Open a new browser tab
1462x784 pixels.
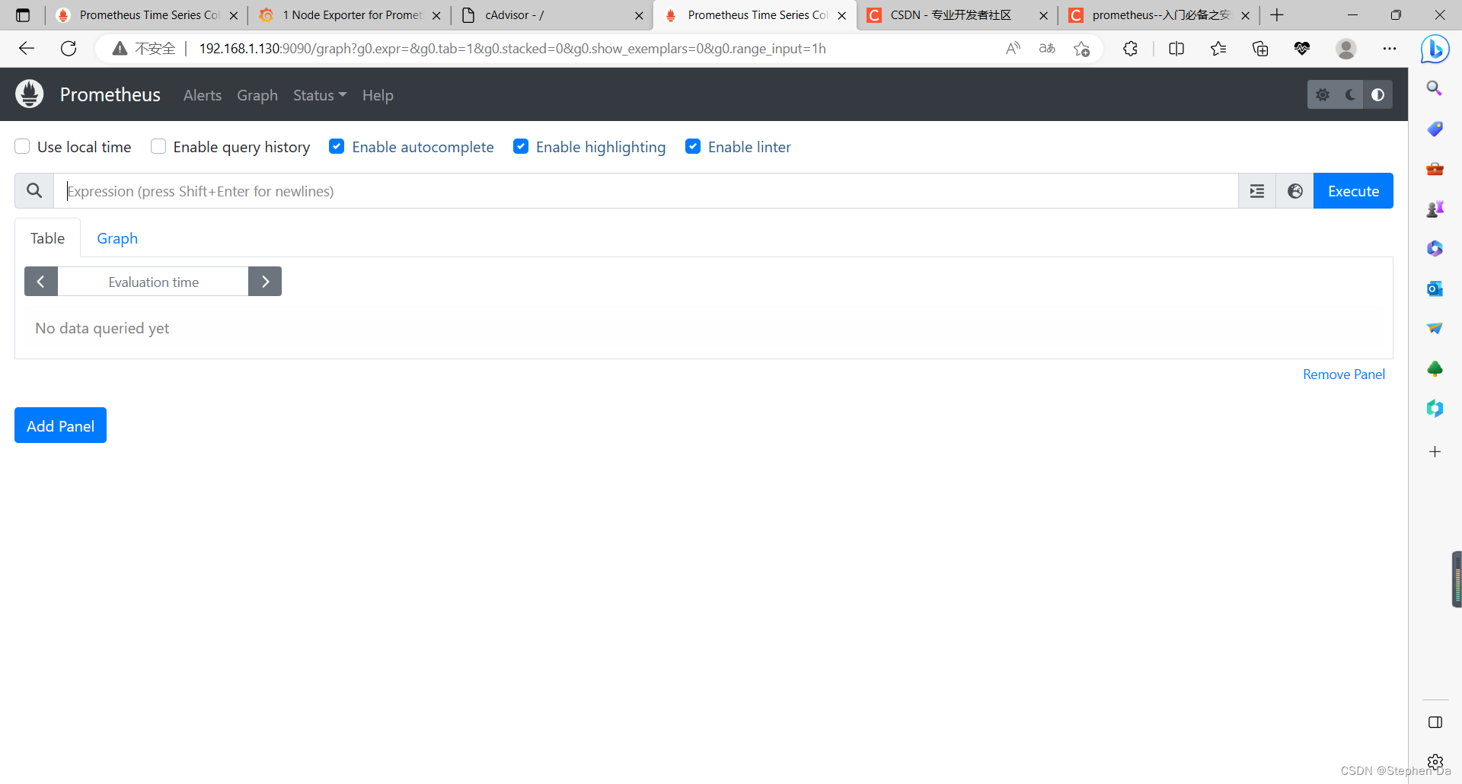click(1277, 15)
